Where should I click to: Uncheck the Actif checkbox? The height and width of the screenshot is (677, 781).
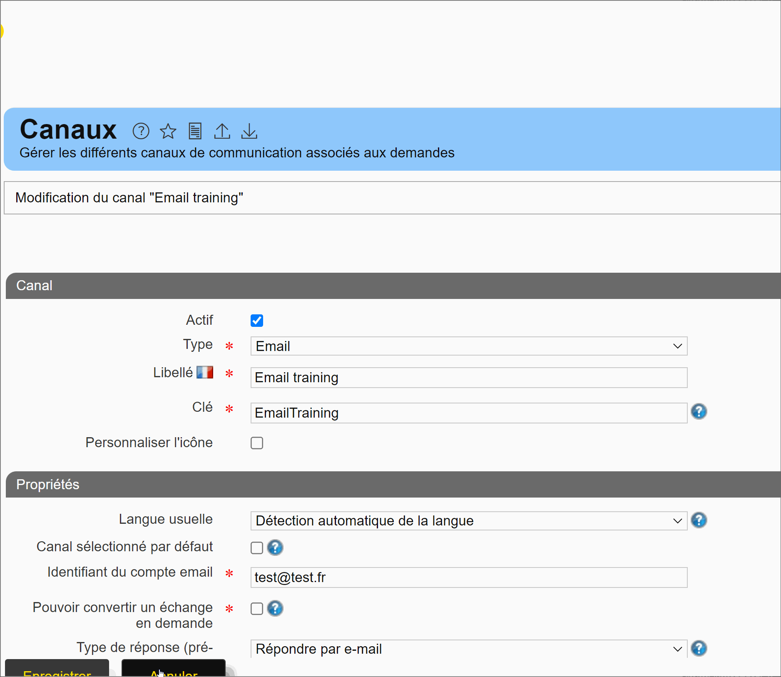click(x=257, y=321)
